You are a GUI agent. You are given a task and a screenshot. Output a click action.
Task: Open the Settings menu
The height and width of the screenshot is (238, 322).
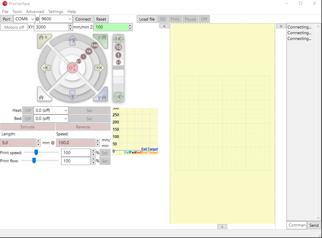point(56,12)
